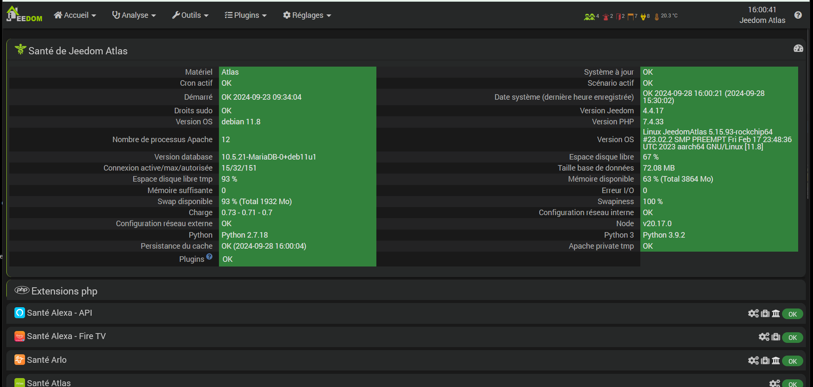Image resolution: width=813 pixels, height=387 pixels.
Task: Click the help icon next to Plugins label
Action: coord(209,257)
